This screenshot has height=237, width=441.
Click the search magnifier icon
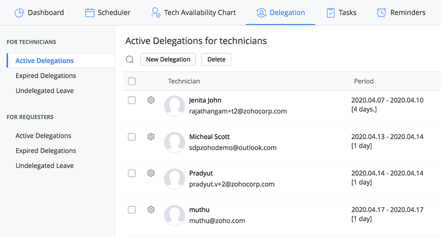coord(130,60)
